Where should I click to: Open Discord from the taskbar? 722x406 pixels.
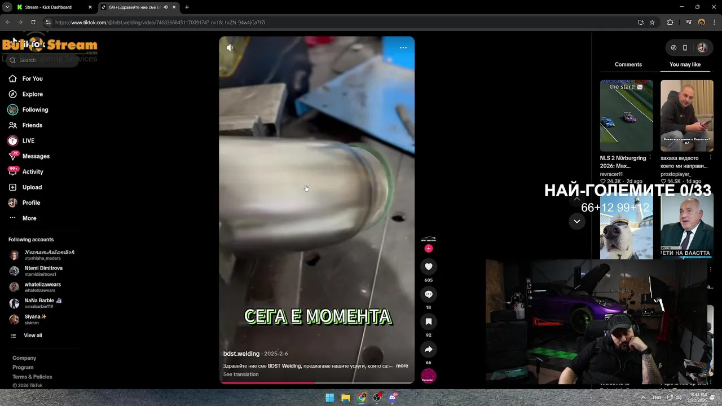393,398
